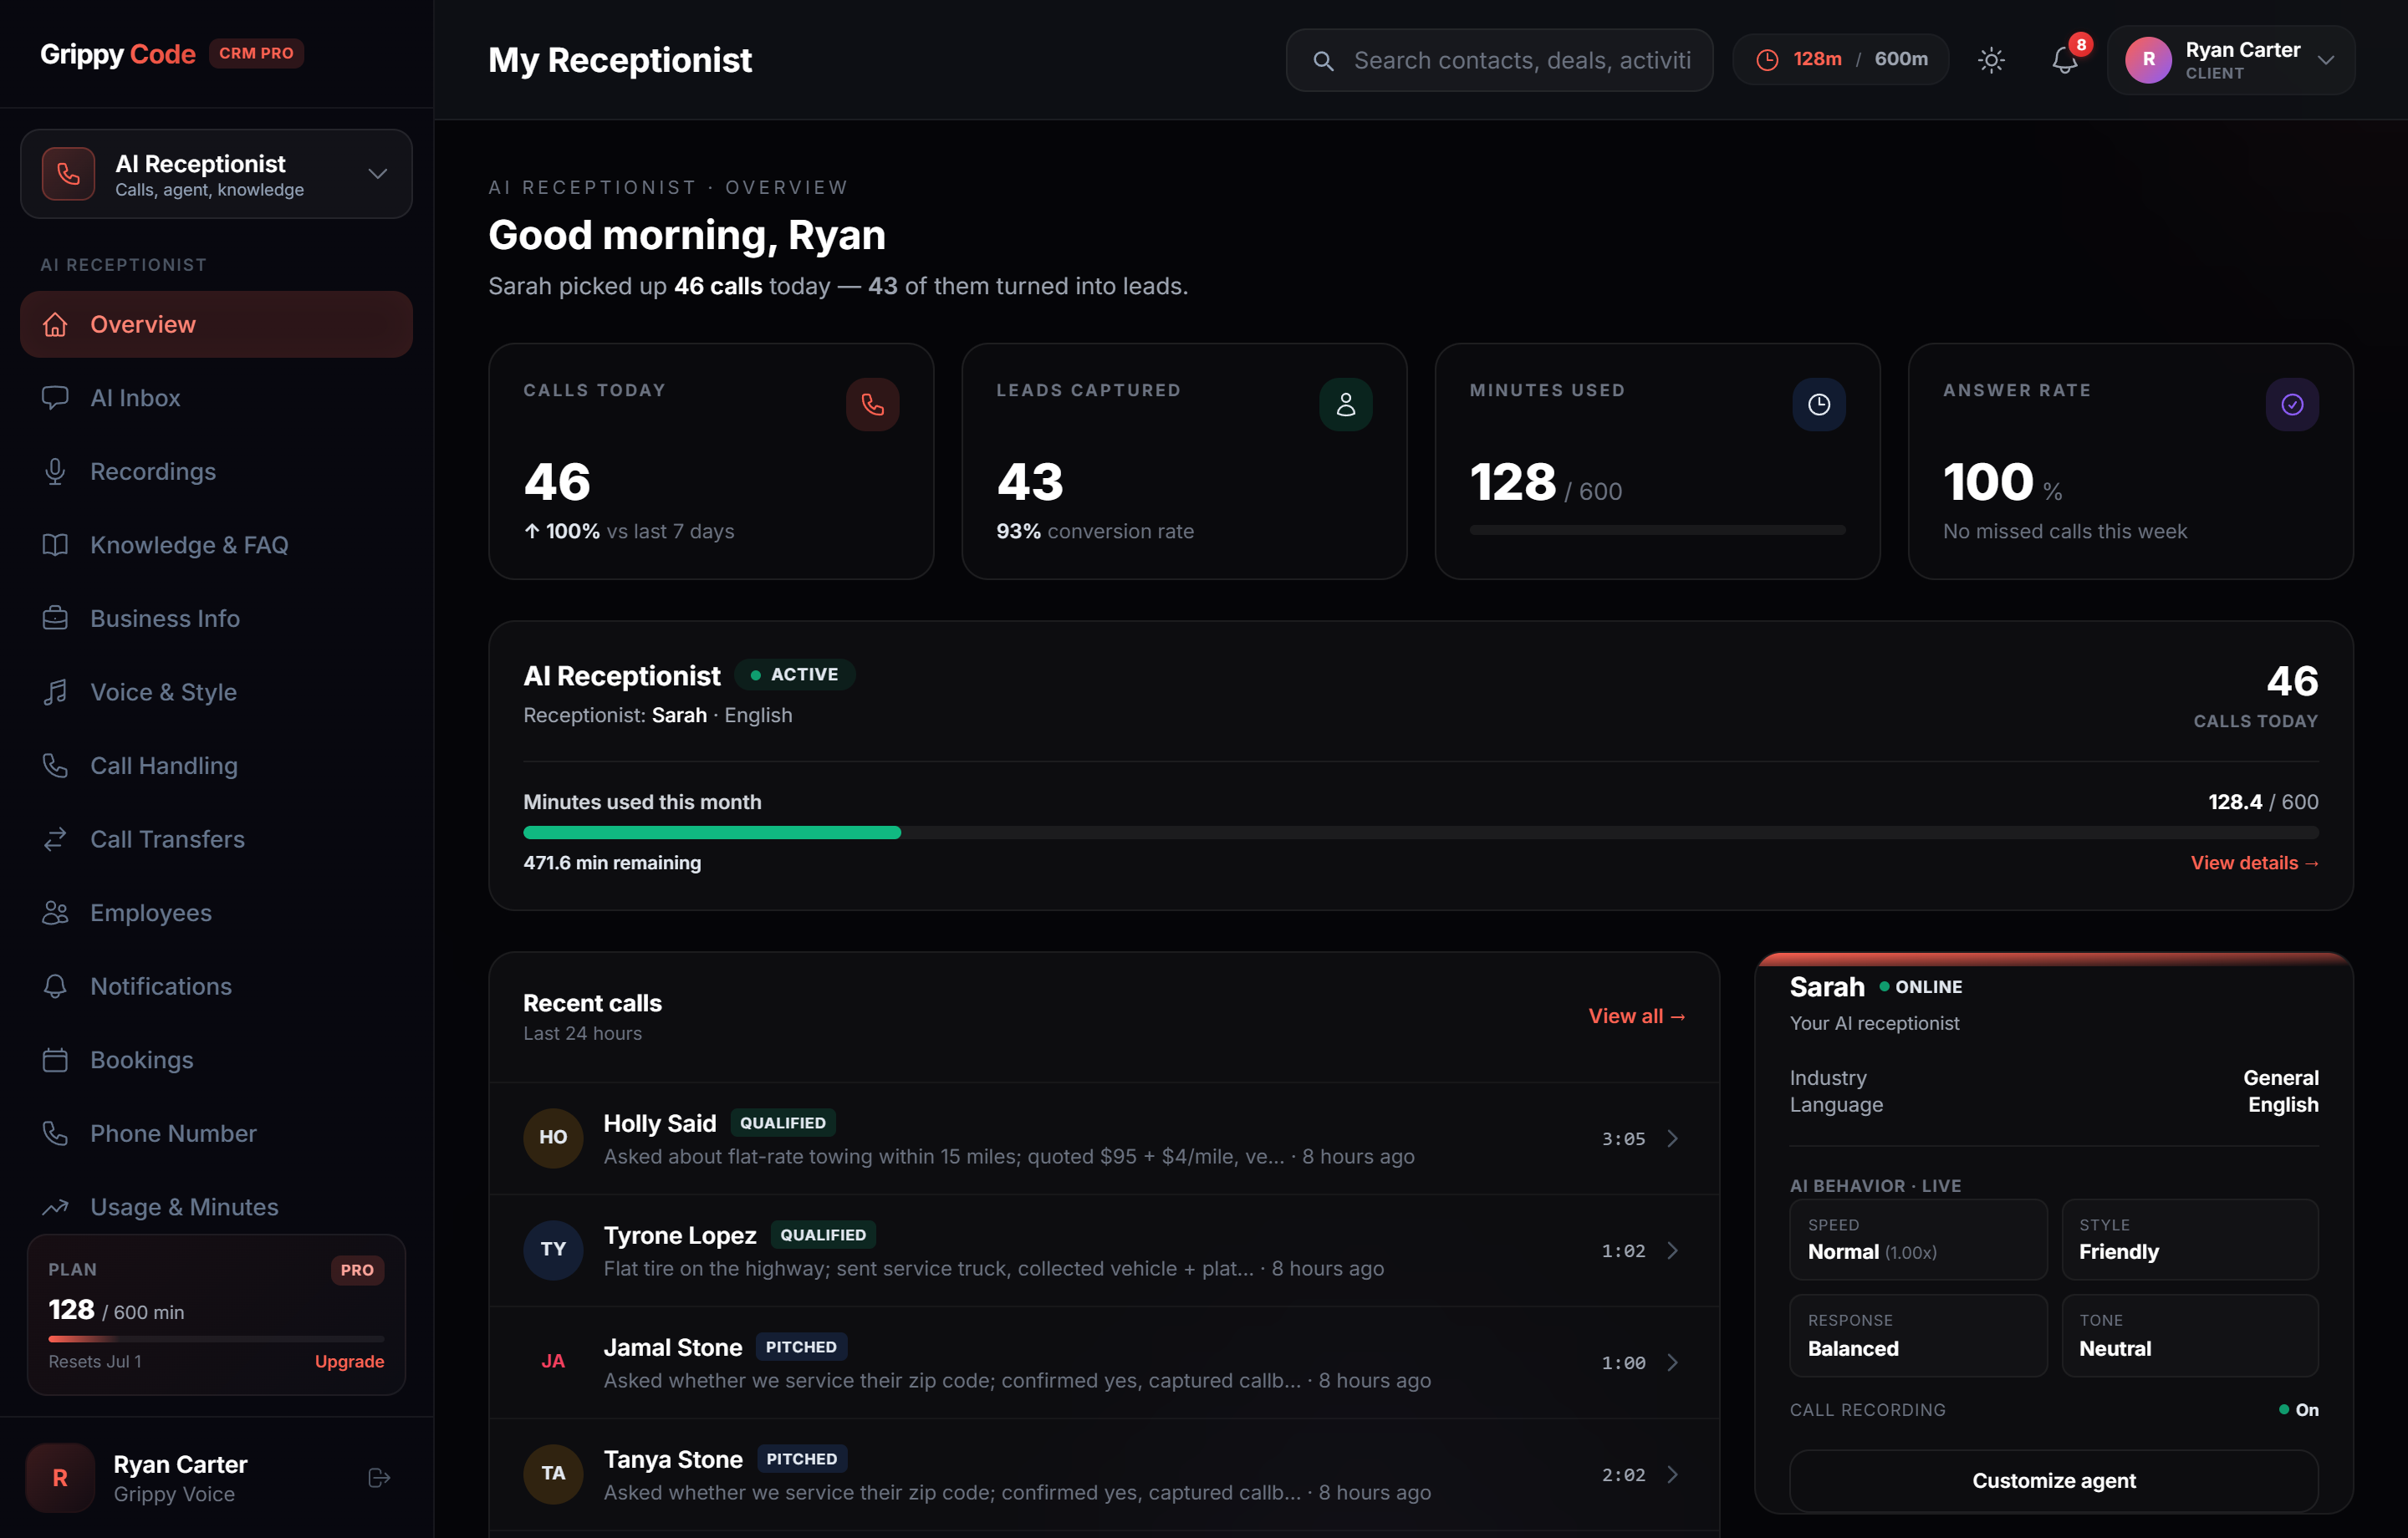Viewport: 2408px width, 1538px height.
Task: Click the Business Info briefcase icon
Action: pos(55,618)
